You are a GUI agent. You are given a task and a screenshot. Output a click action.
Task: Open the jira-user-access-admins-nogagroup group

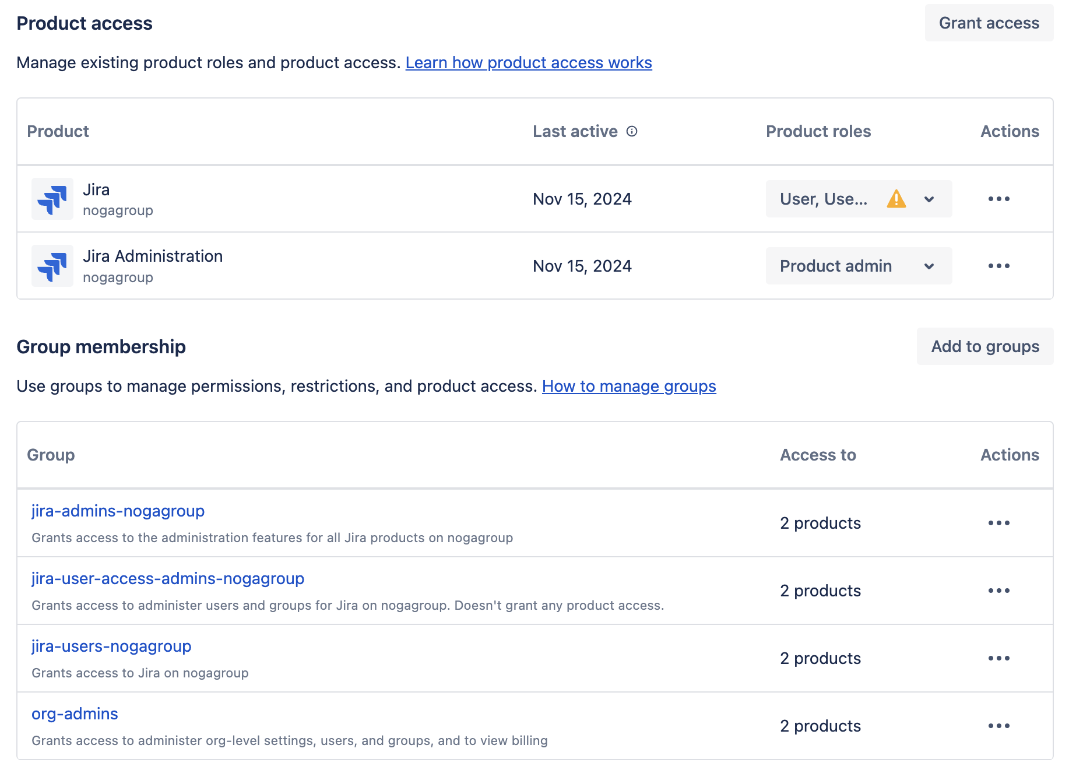[168, 578]
